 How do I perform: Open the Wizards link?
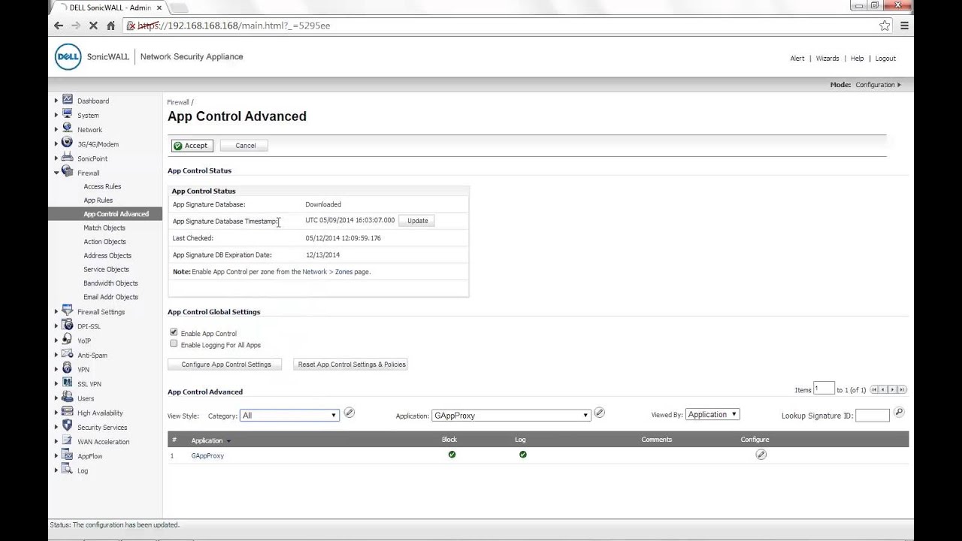tap(827, 59)
